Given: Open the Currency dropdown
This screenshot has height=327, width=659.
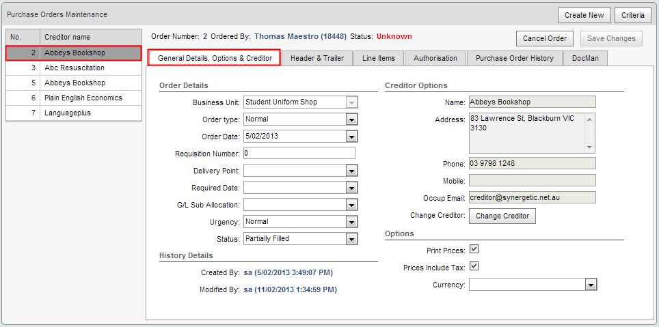Looking at the screenshot, I should 591,285.
